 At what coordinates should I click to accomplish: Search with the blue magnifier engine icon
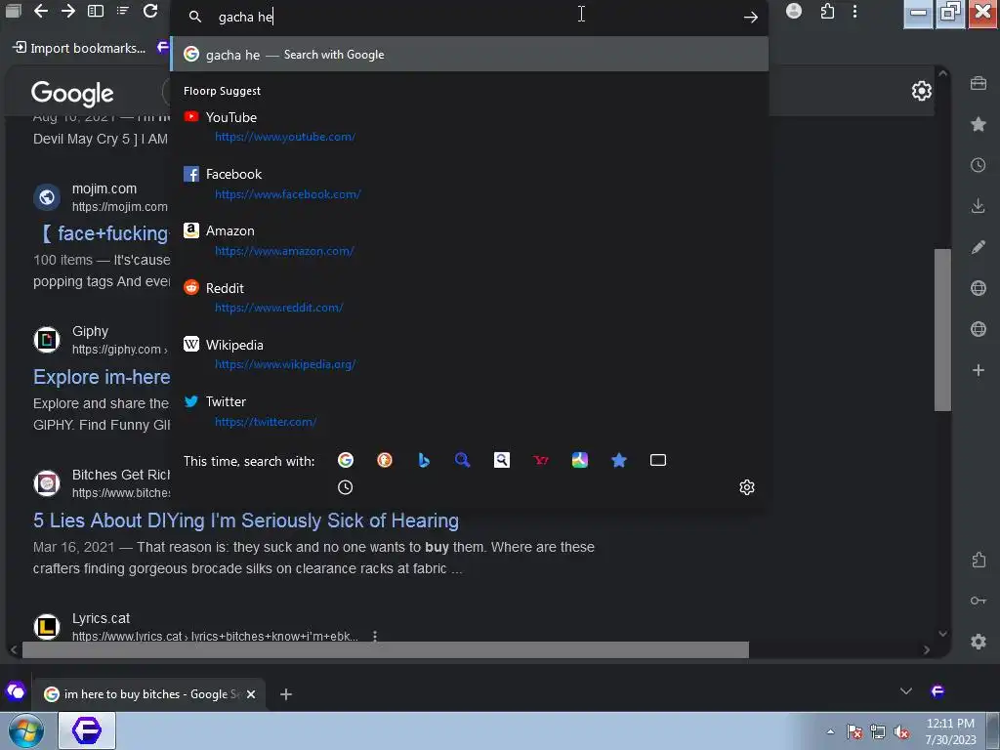(x=462, y=460)
